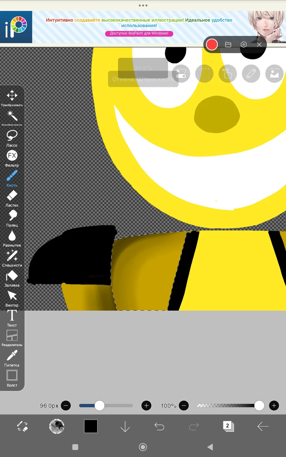
Task: Tap Доступно ibisPaint для Windows button
Action: click(x=139, y=33)
